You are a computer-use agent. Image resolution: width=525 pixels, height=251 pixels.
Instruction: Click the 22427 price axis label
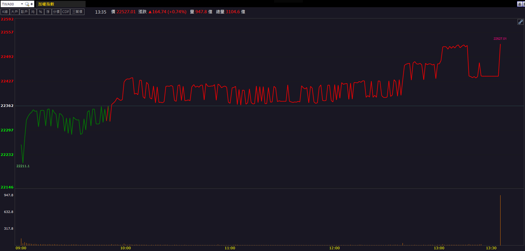[7, 81]
